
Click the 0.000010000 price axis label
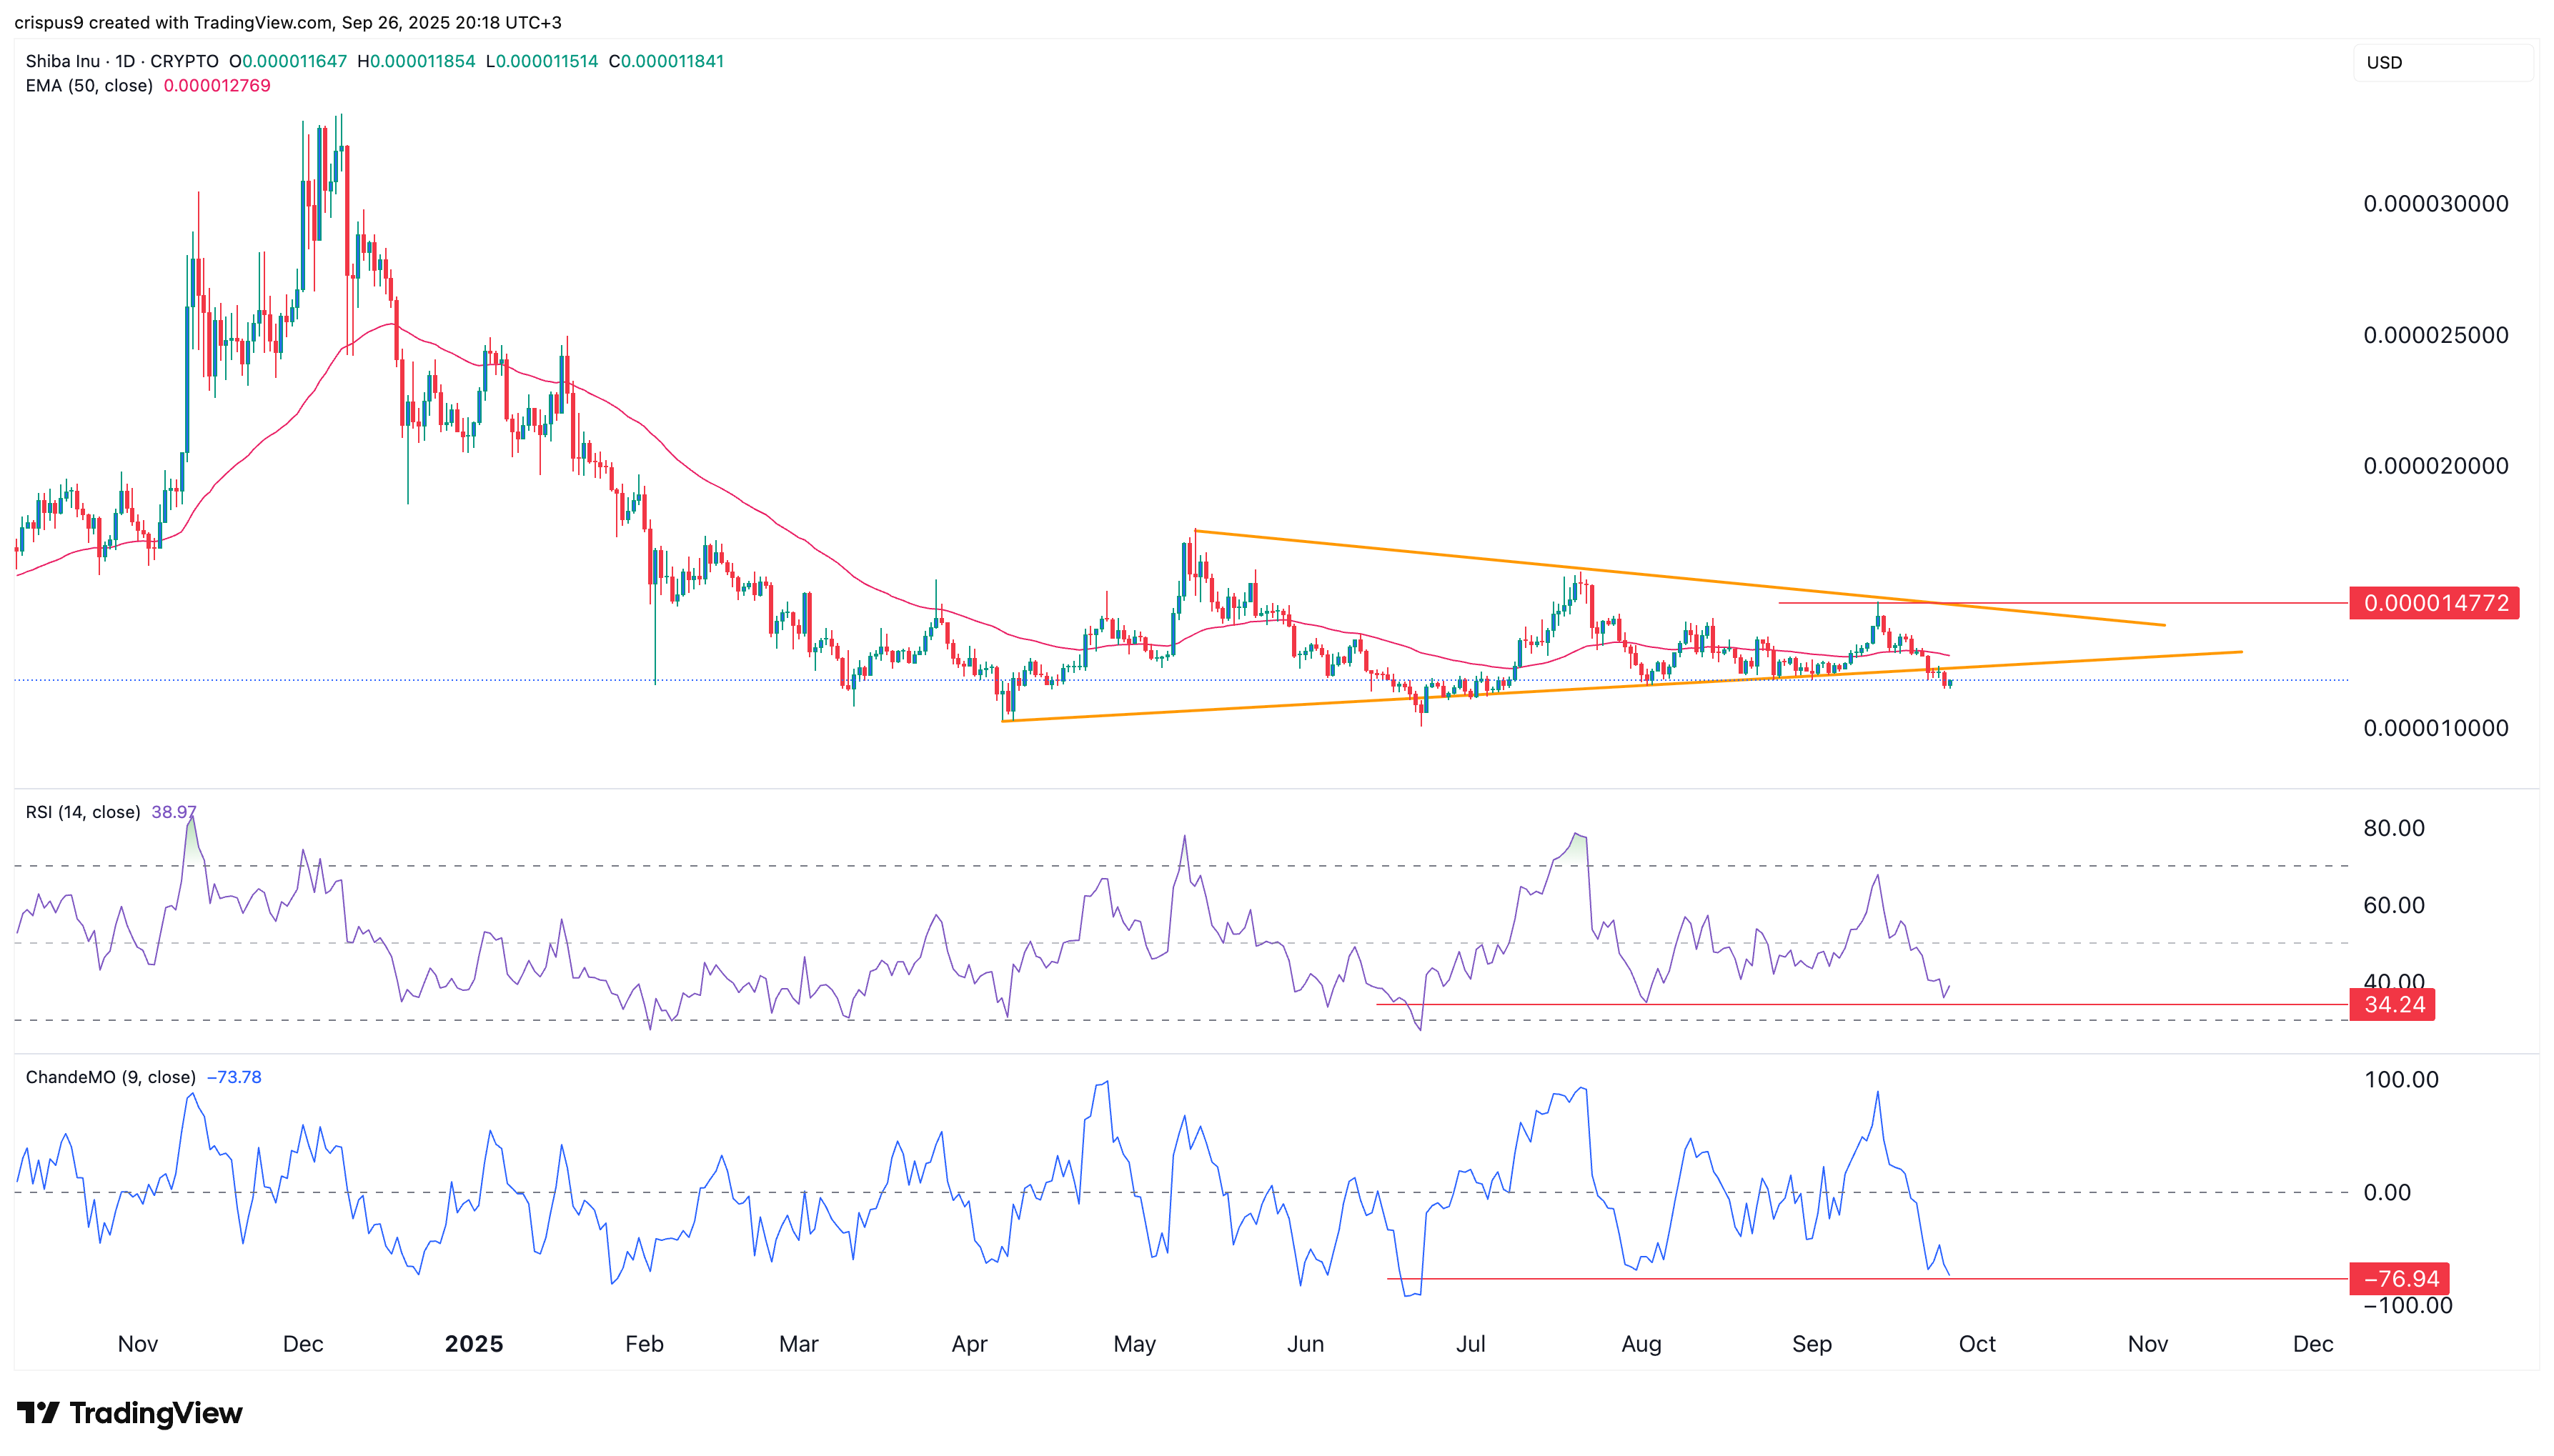click(2435, 728)
